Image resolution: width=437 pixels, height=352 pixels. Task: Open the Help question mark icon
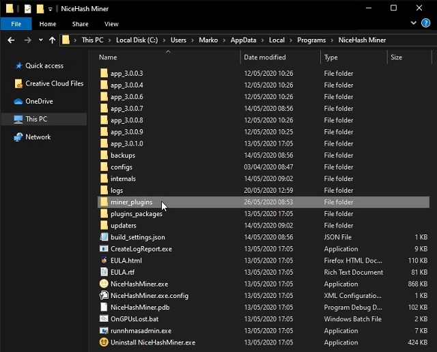click(x=426, y=23)
